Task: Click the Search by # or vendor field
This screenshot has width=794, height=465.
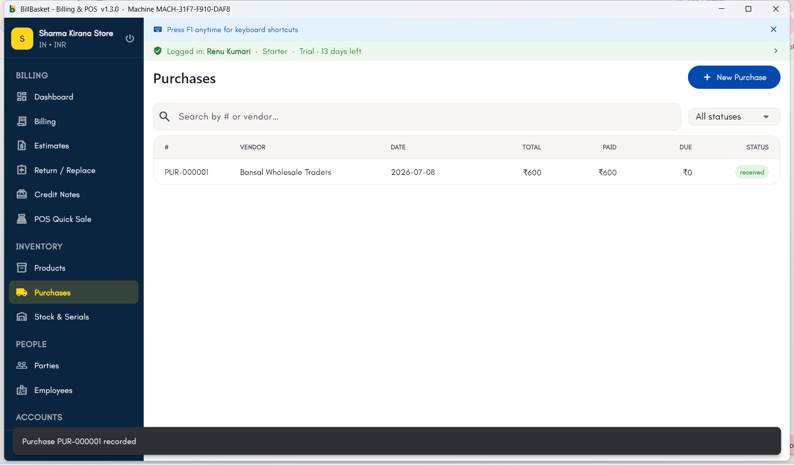Action: [417, 117]
